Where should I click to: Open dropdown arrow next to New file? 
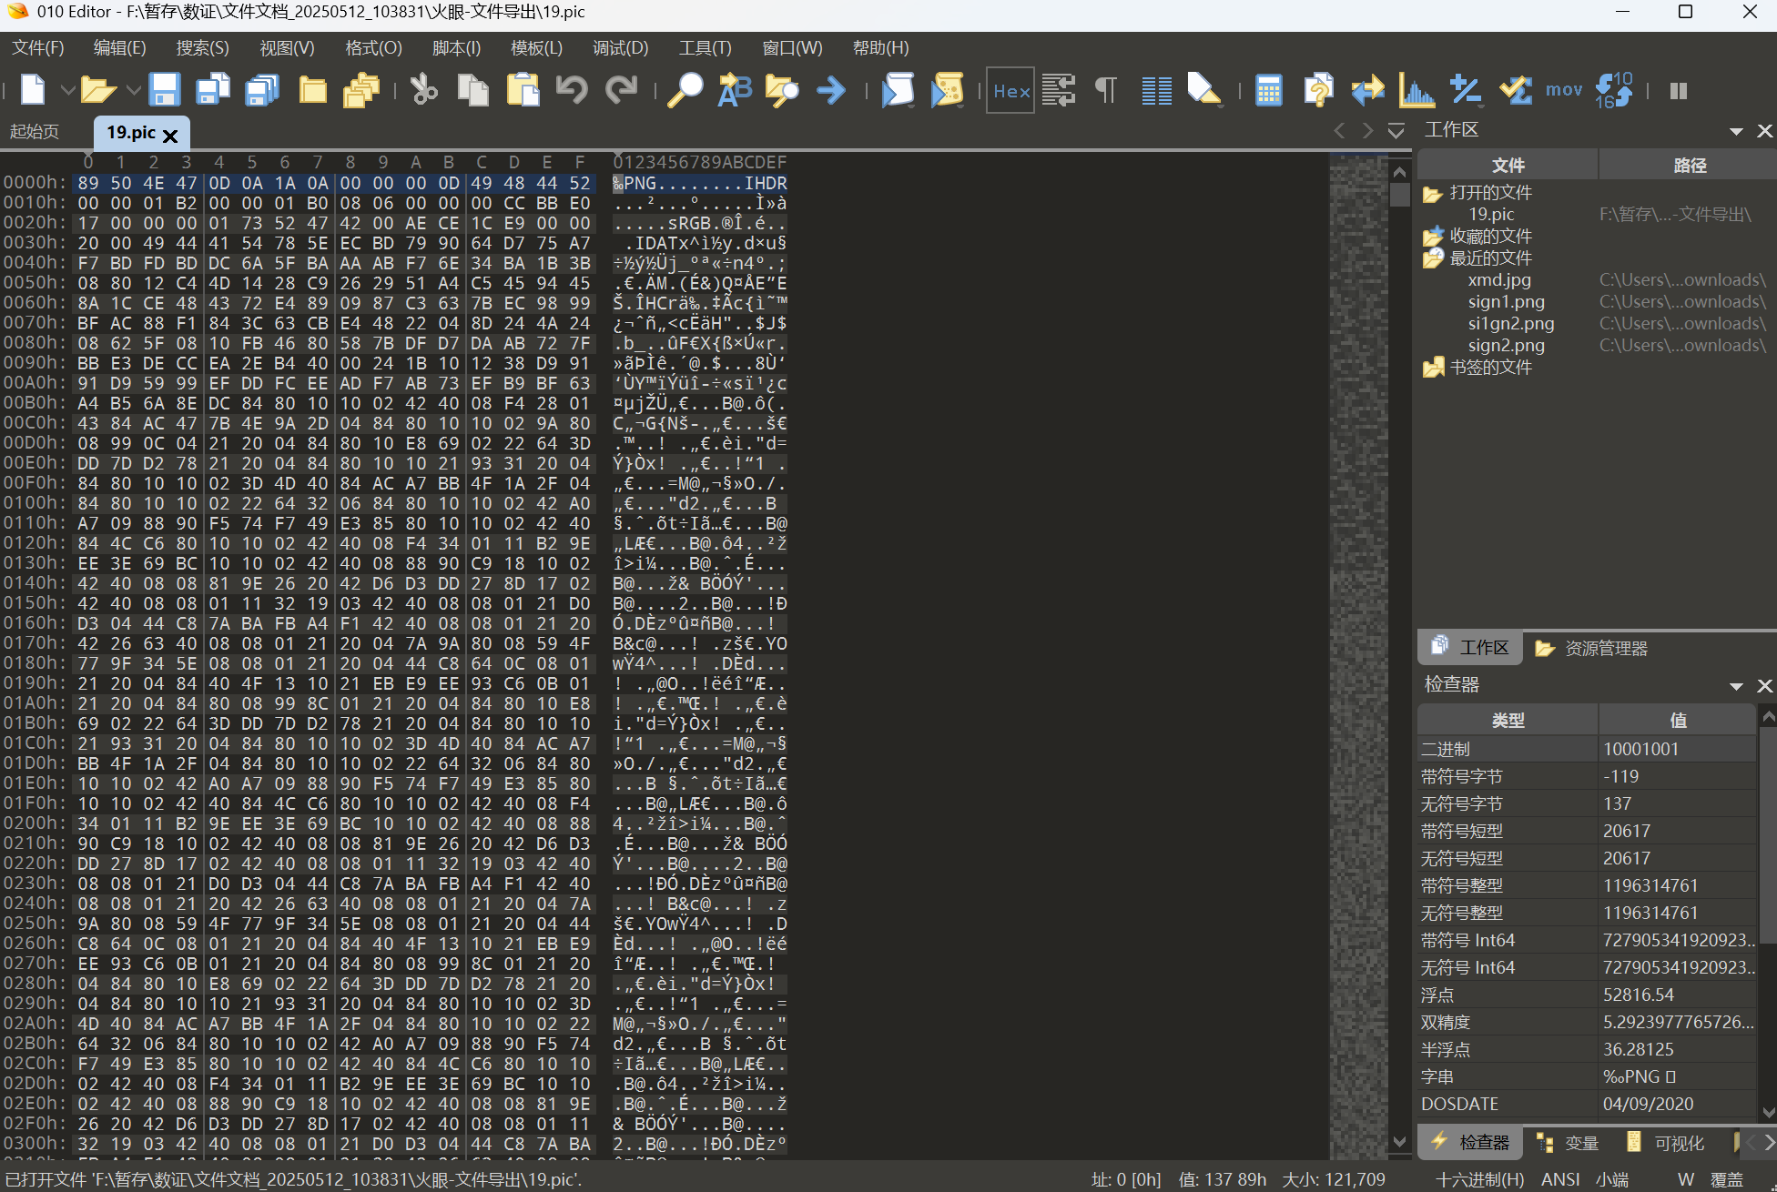67,90
